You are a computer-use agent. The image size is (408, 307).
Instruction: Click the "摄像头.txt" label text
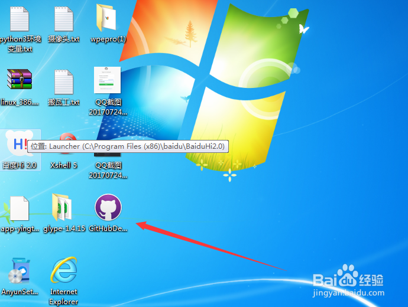tap(64, 39)
